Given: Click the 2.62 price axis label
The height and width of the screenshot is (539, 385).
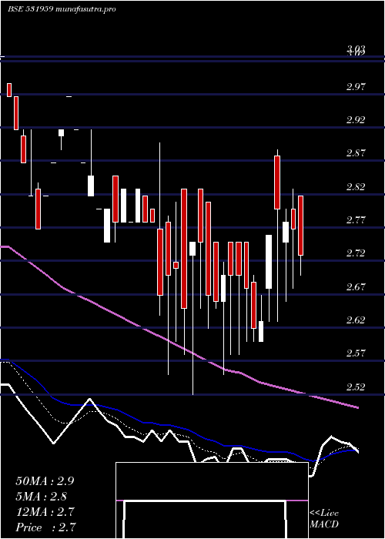Looking at the screenshot, I should coord(356,320).
